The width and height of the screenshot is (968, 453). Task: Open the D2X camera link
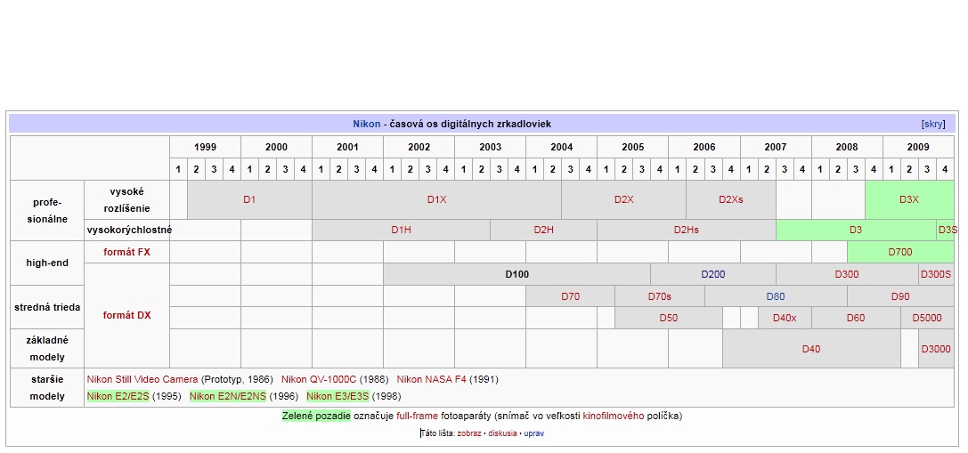coord(623,200)
